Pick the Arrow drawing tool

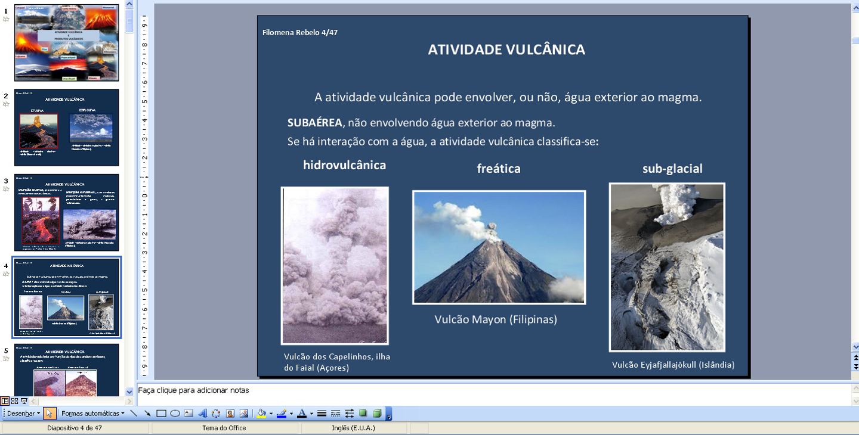[x=147, y=414]
